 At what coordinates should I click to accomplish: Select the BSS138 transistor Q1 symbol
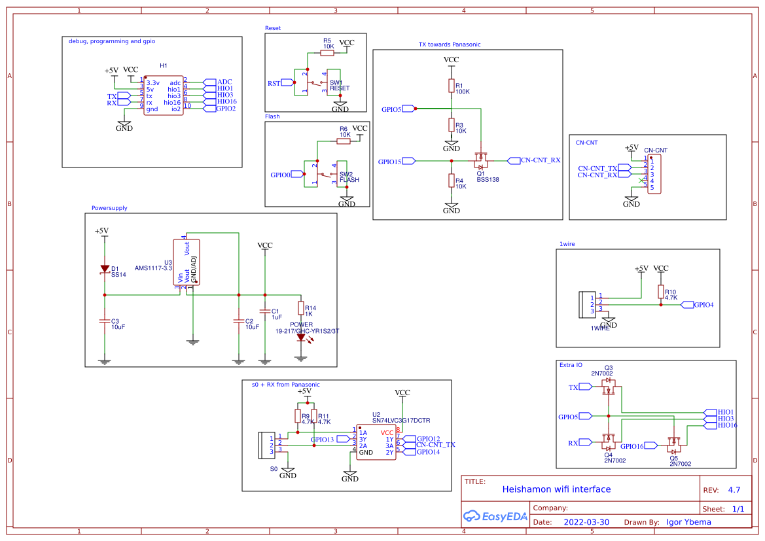[x=482, y=160]
